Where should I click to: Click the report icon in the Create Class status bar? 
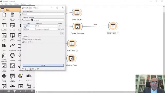[x=26, y=69]
